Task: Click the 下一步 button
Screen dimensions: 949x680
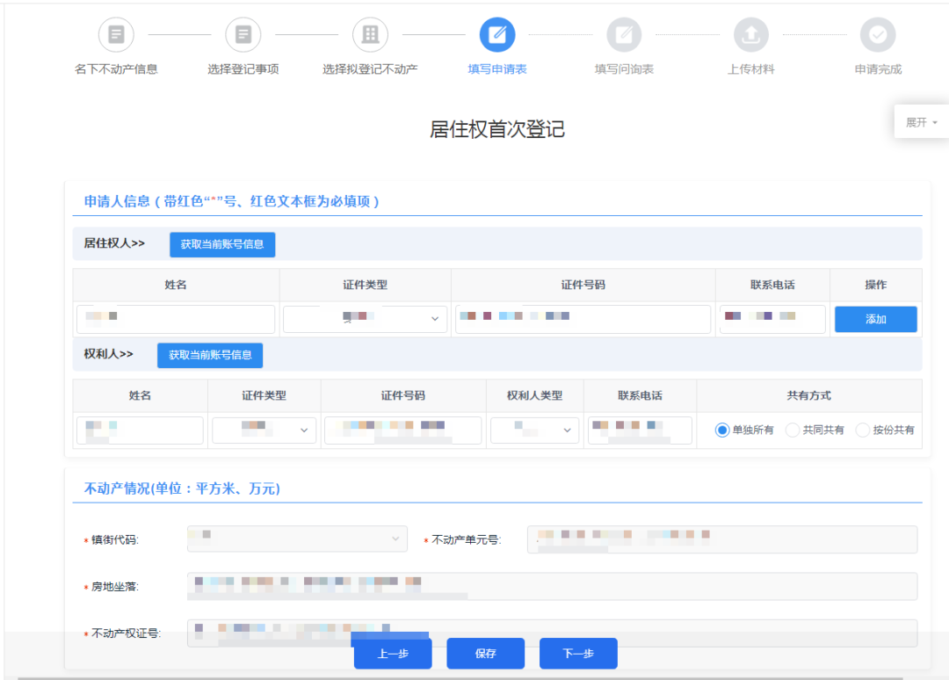Action: point(577,652)
